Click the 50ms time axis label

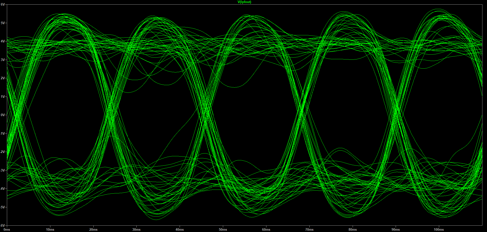(223, 229)
